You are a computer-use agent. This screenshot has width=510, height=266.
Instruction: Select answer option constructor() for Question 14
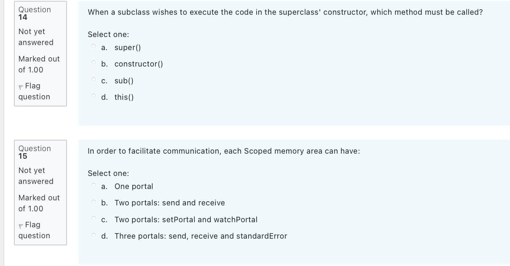pyautogui.click(x=93, y=61)
